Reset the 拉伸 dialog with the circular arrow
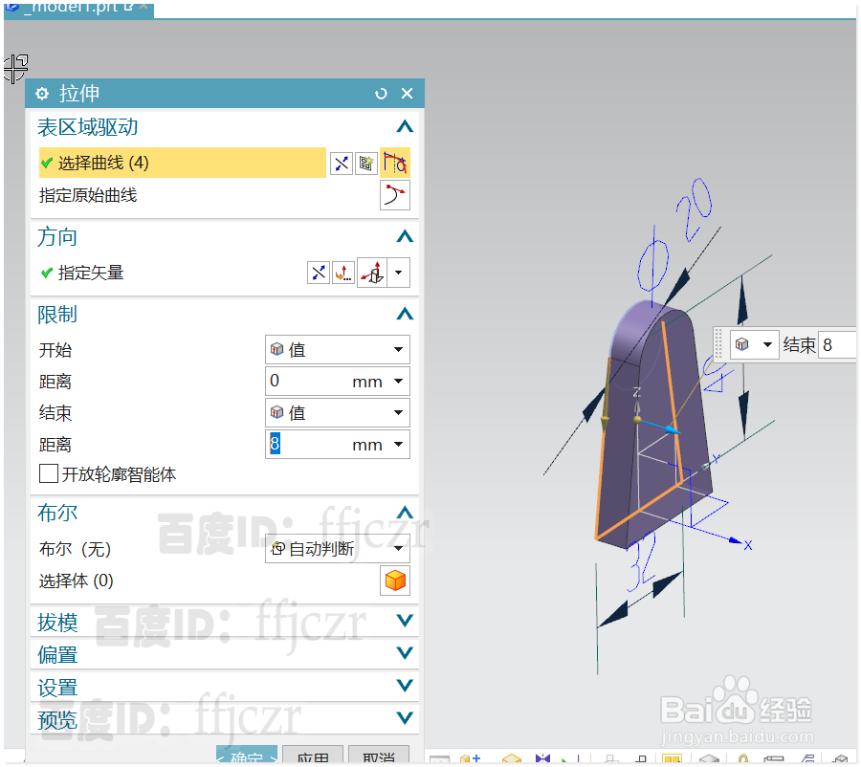861x767 pixels. point(380,94)
